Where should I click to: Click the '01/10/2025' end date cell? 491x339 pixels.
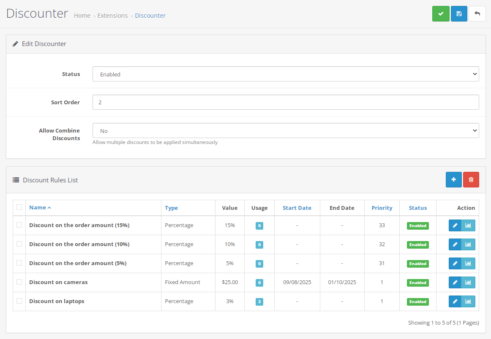342,282
